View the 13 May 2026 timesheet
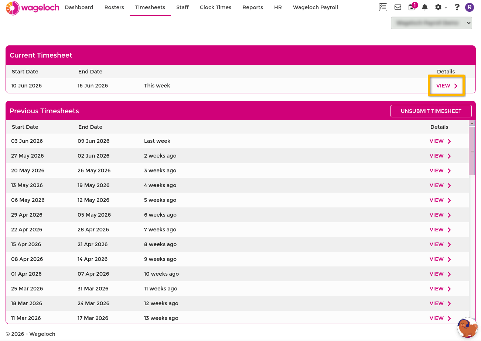Screen dimensions: 481x341 coord(440,185)
